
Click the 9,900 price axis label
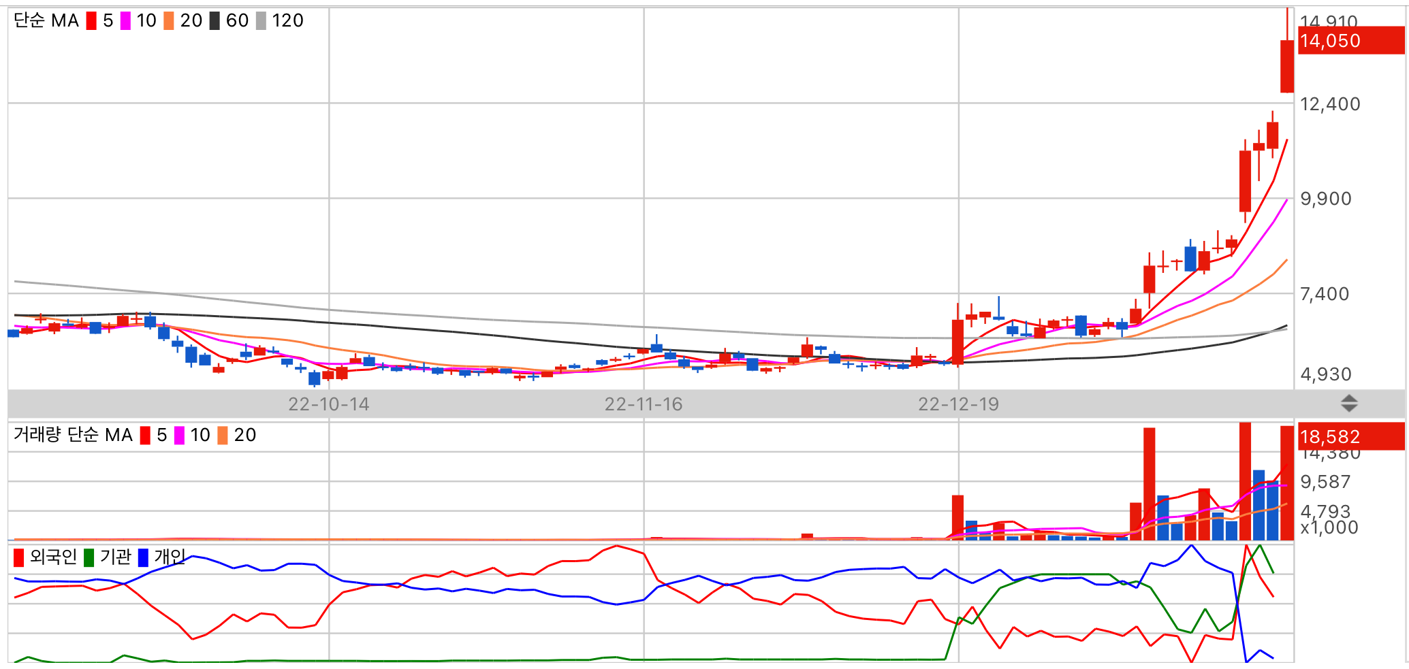click(1326, 199)
